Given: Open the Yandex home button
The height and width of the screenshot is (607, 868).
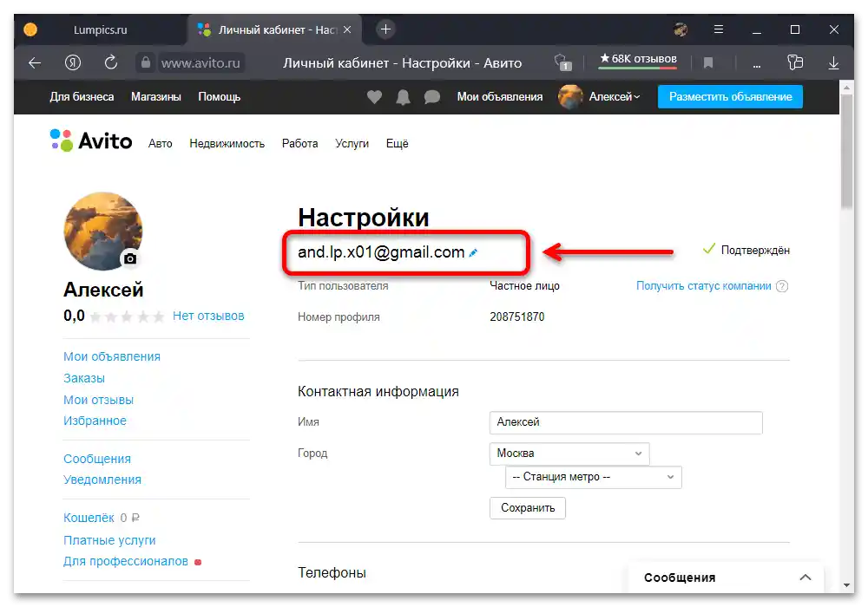Looking at the screenshot, I should click(73, 63).
